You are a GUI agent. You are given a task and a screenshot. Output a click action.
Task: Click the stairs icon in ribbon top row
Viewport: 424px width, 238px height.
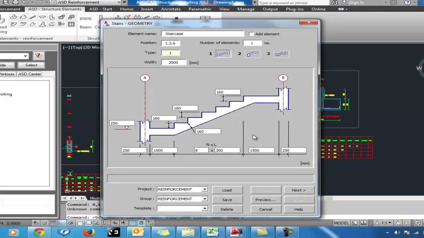(33, 17)
